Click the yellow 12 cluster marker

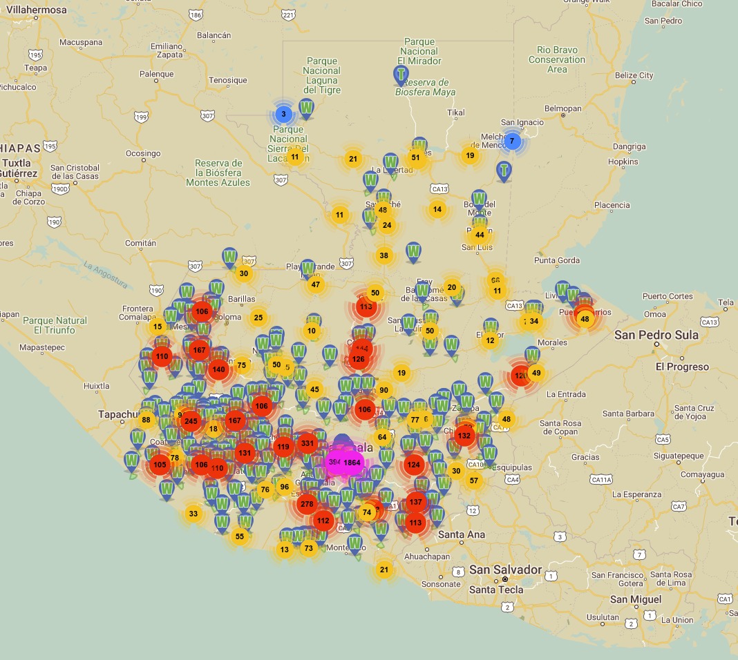(x=491, y=341)
